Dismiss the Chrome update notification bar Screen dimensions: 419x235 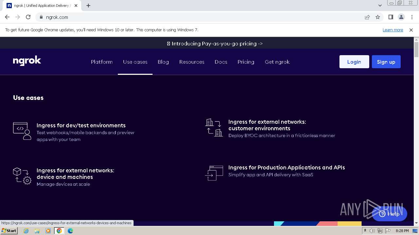(411, 30)
